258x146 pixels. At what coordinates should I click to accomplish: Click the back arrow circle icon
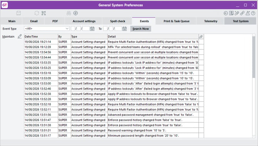pyautogui.click(x=226, y=13)
